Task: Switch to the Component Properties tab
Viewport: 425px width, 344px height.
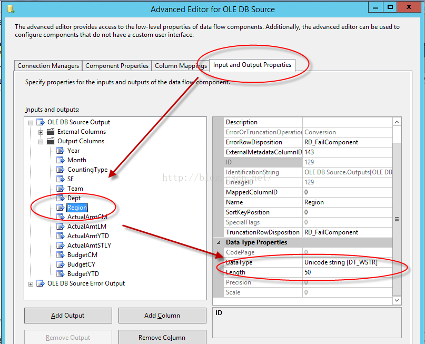Action: coord(117,66)
